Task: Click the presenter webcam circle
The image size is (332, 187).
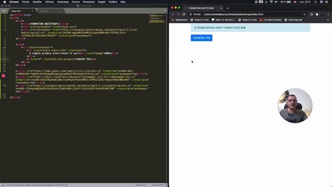Action: point(295,105)
